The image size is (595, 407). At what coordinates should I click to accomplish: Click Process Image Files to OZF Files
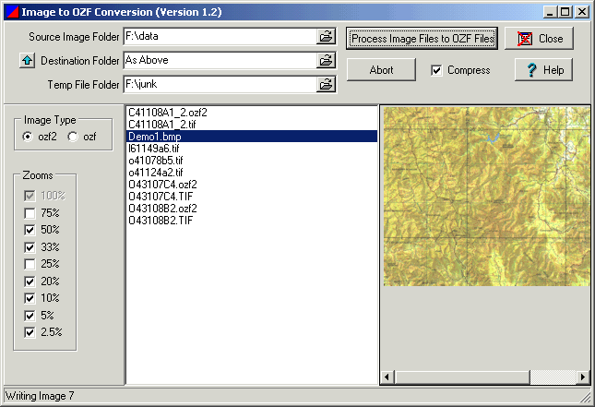422,39
